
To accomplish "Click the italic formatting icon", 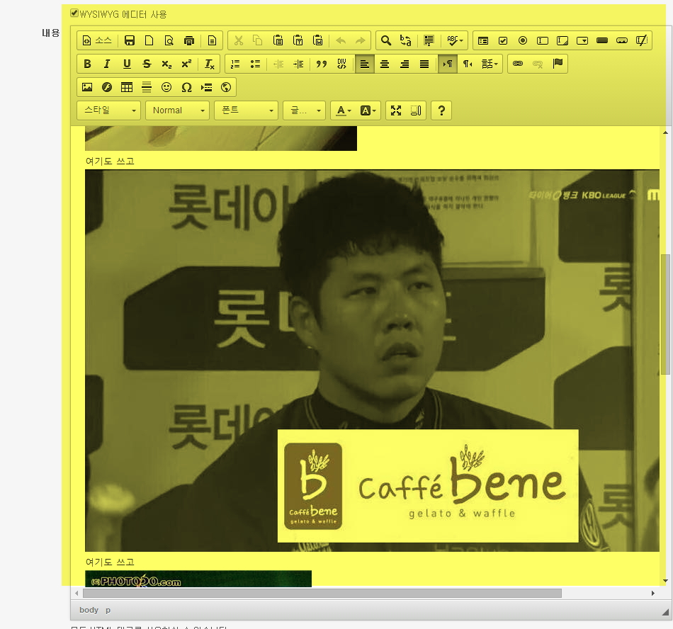I will click(x=107, y=64).
